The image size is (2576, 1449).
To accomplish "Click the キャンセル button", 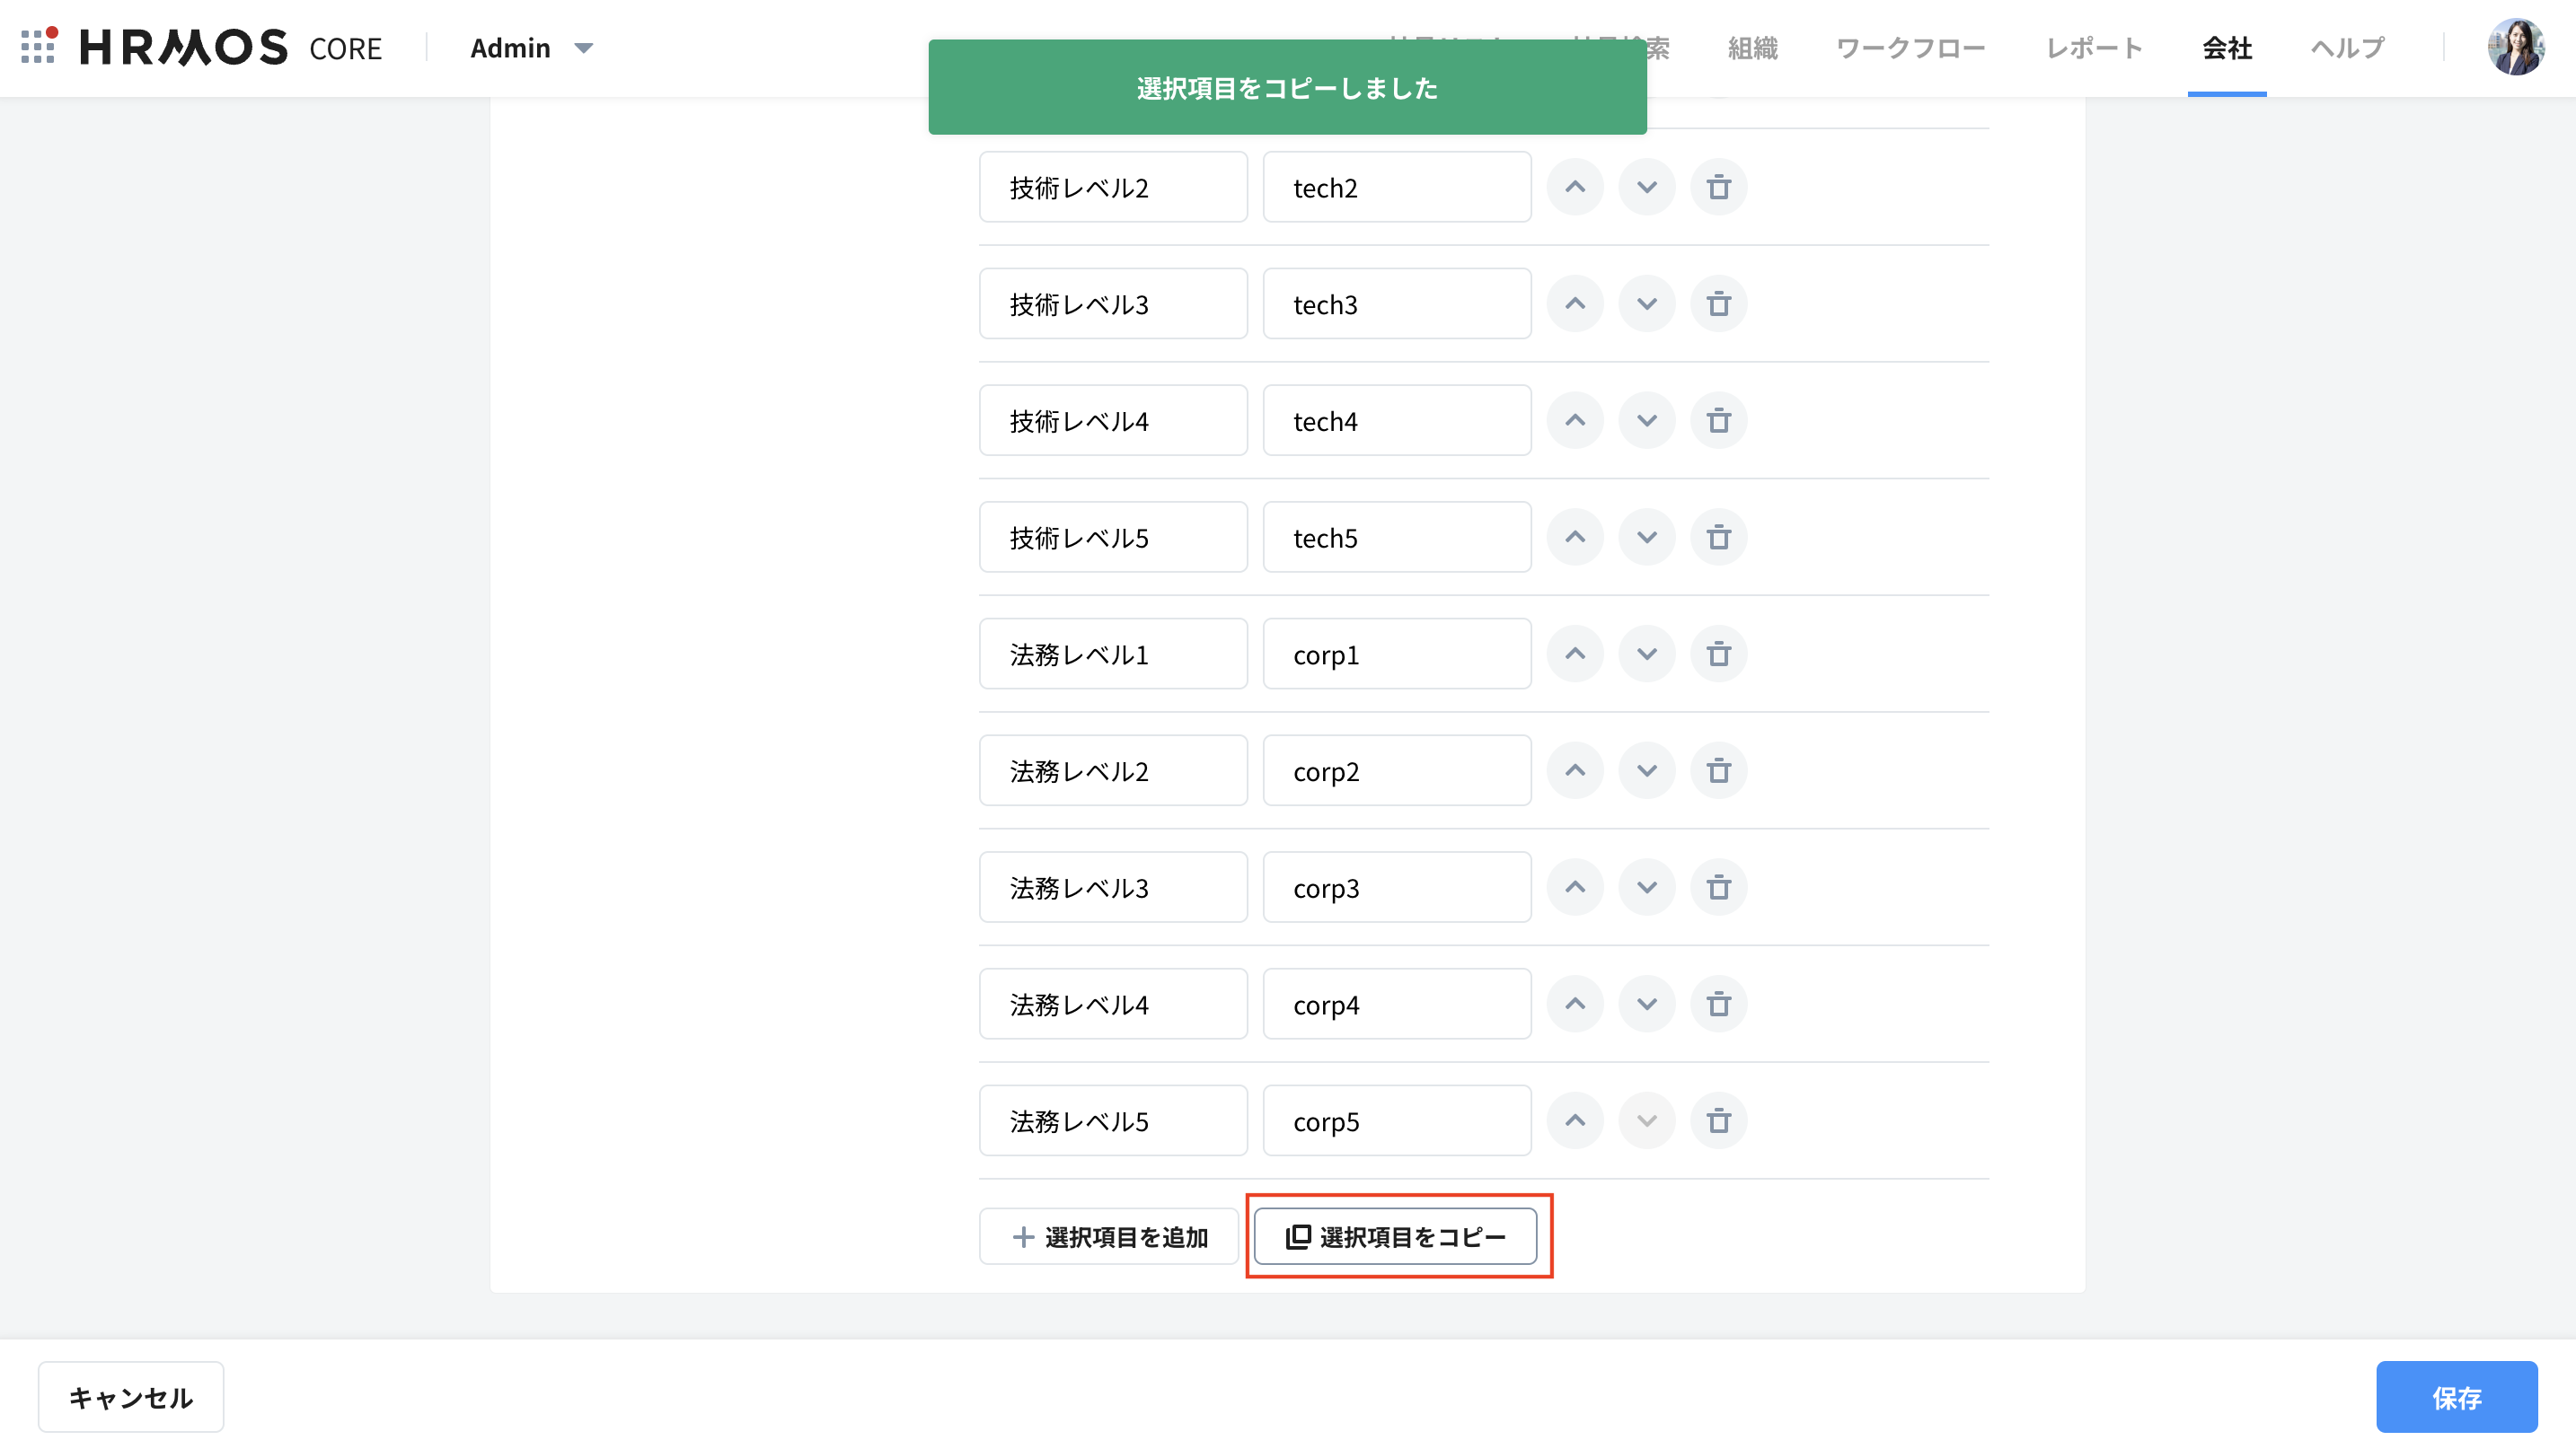I will [x=131, y=1397].
